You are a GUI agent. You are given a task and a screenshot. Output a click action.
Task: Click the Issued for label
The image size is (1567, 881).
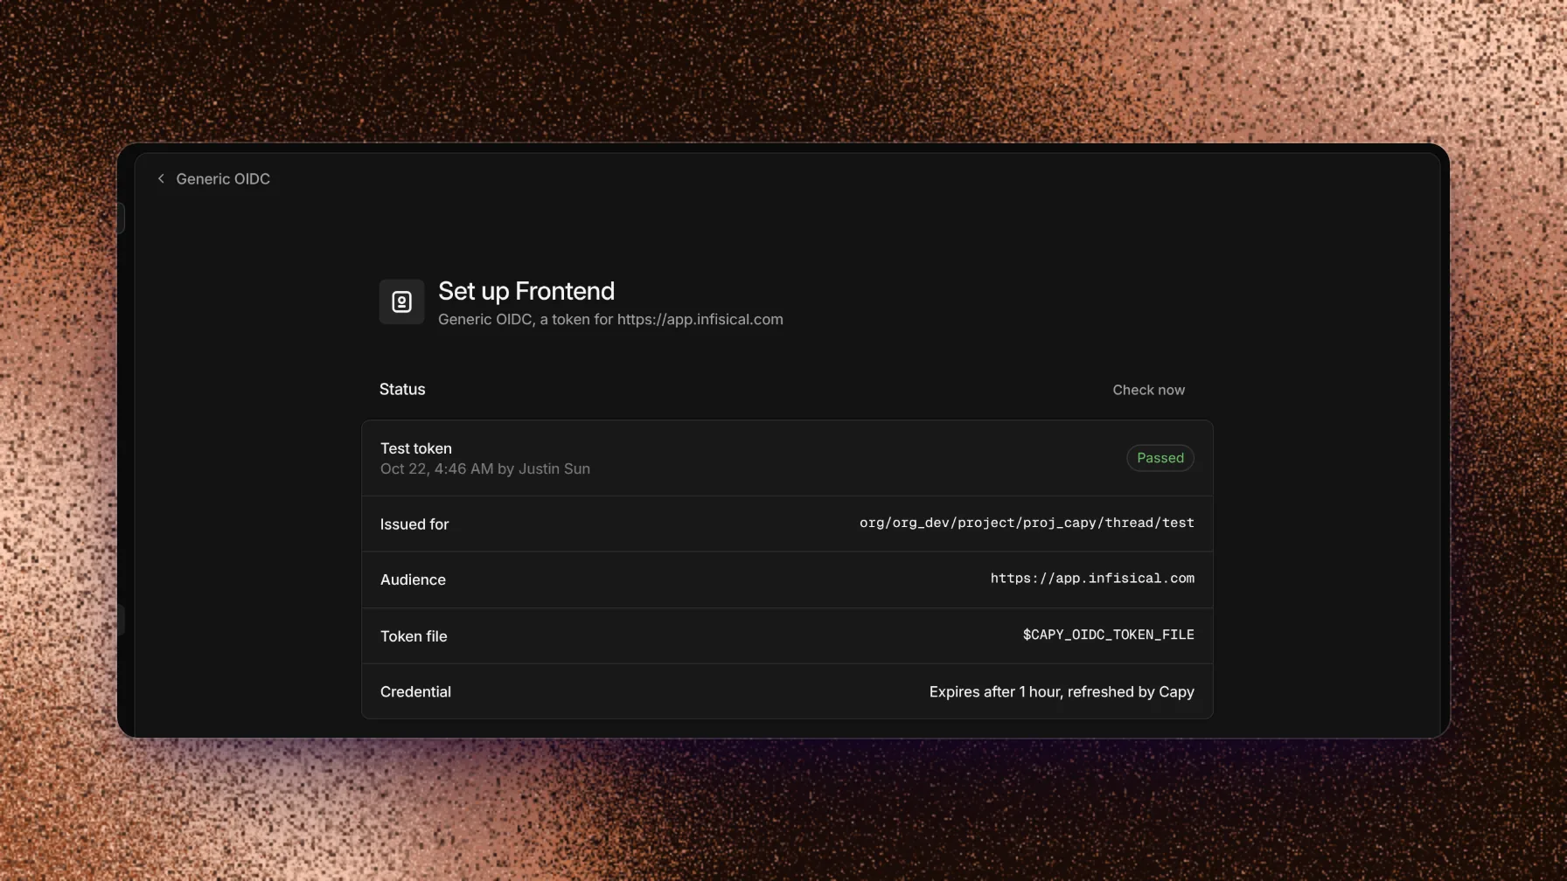pos(414,524)
